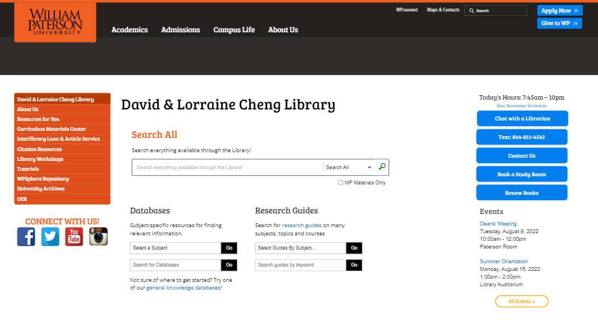Enable the WP Materials Only checkbox

(x=340, y=182)
